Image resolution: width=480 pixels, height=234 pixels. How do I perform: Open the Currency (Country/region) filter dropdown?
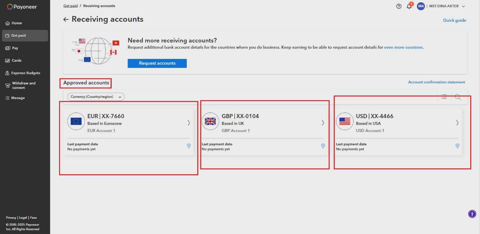(x=96, y=97)
